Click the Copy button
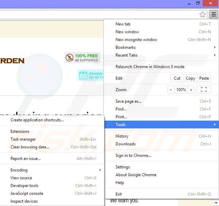The image size is (219, 206). click(191, 78)
